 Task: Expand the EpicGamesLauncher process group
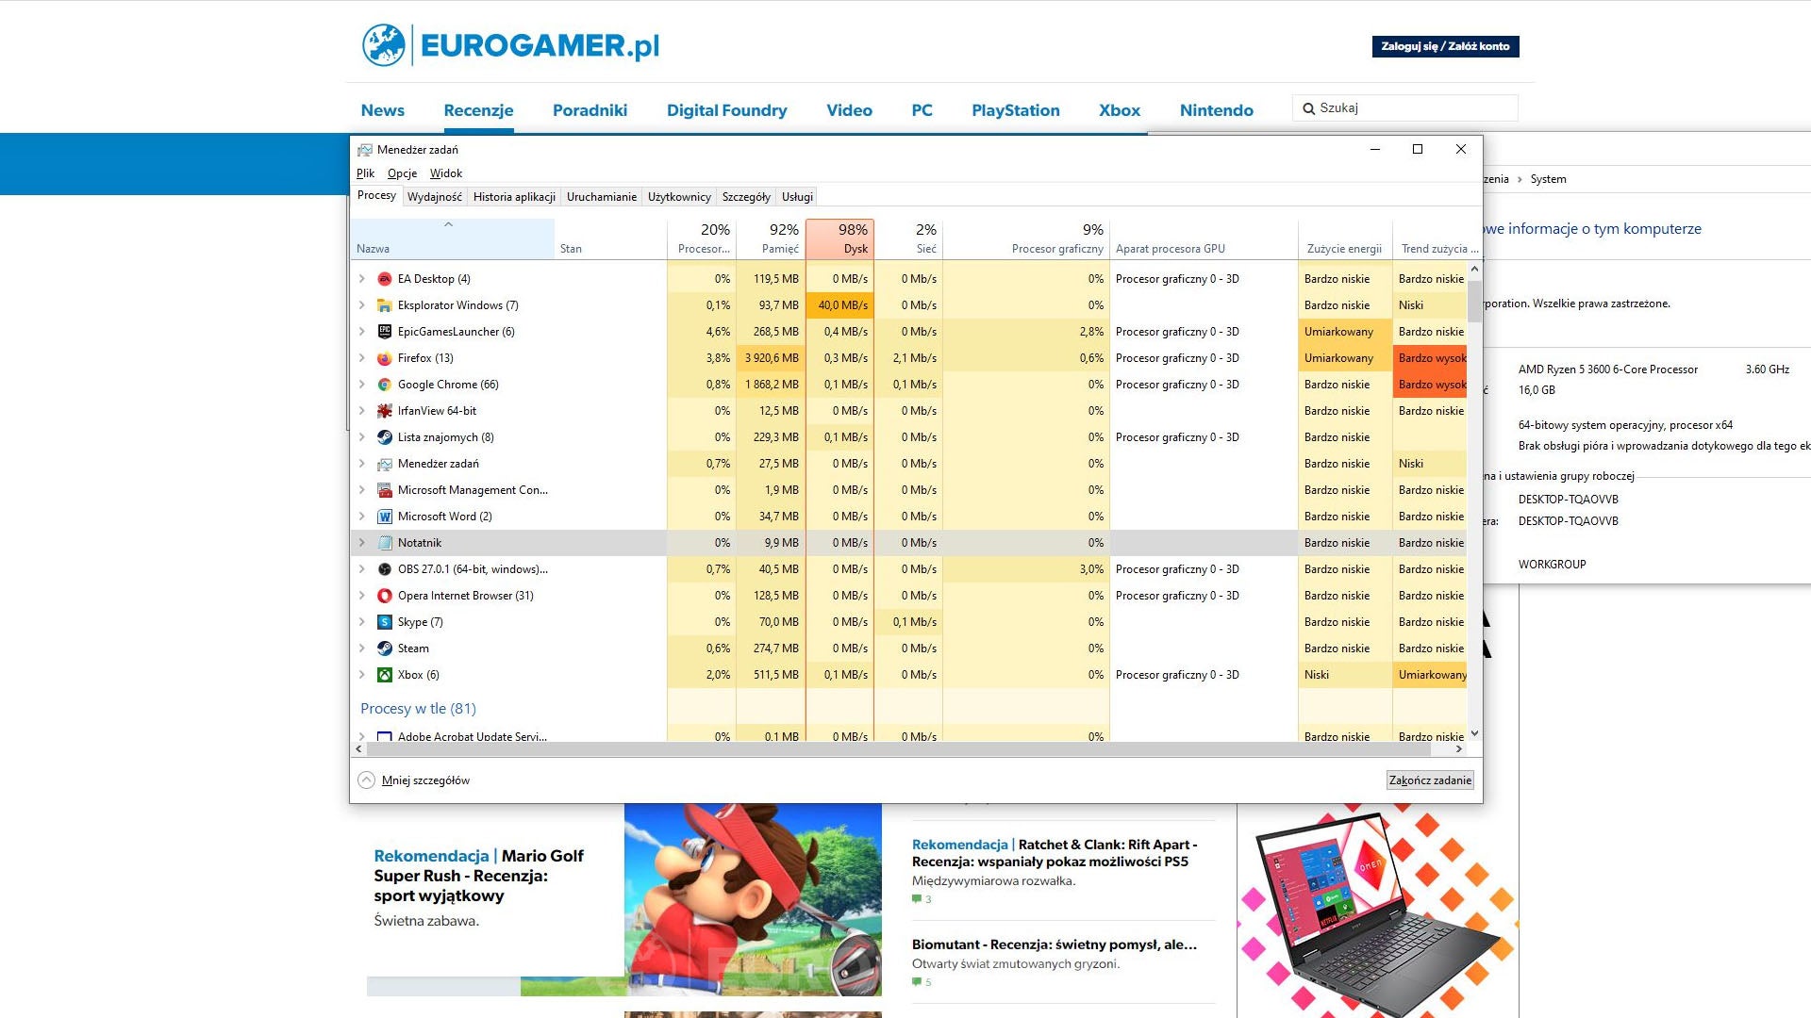coord(362,332)
